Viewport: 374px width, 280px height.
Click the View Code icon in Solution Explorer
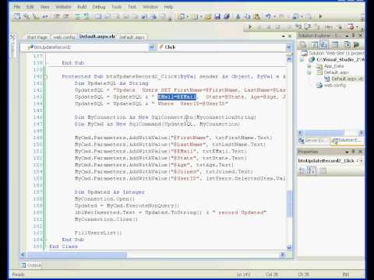pyautogui.click(x=335, y=44)
